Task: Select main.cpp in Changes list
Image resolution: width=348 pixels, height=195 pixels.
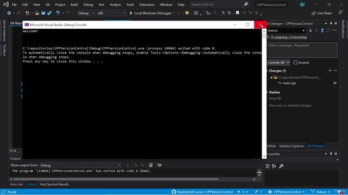Action: (289, 83)
